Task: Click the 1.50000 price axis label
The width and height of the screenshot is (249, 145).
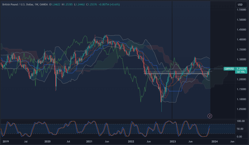Action: [x=241, y=20]
